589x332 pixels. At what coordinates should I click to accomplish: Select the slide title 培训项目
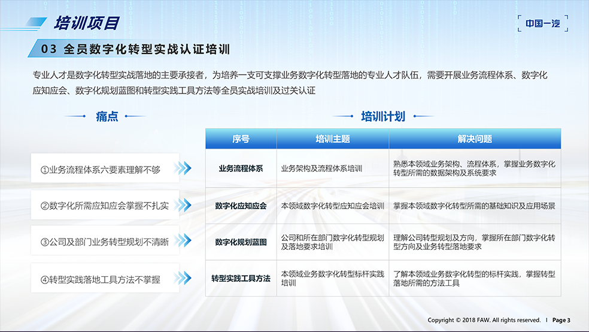point(87,23)
